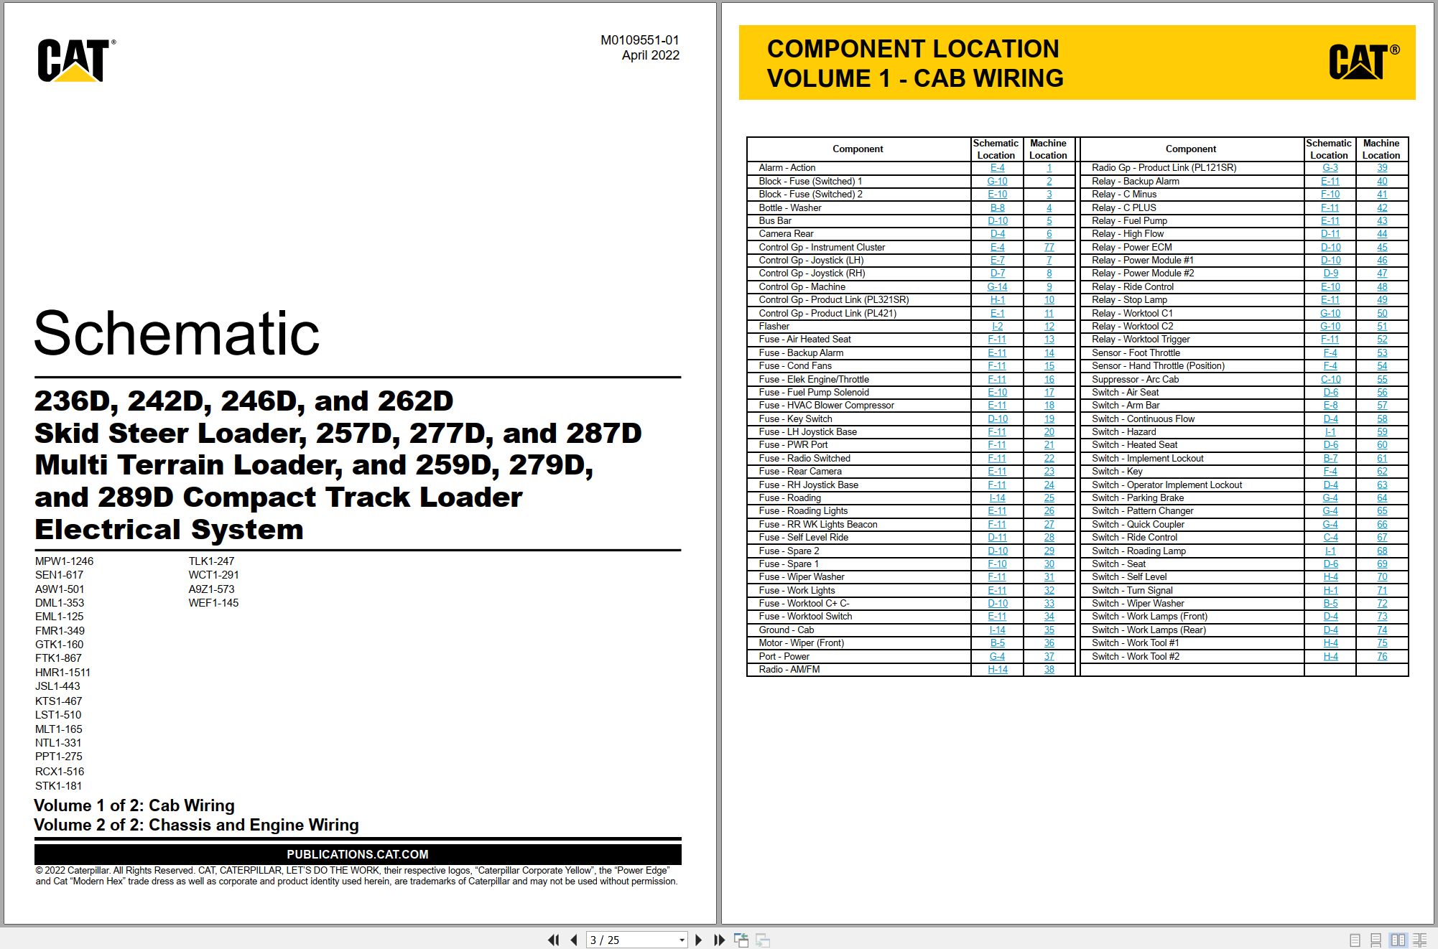Click the previous view icon
The image size is (1438, 949).
[741, 940]
